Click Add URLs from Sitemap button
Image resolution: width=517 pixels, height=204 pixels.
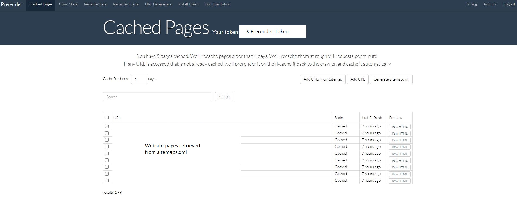[x=323, y=79]
